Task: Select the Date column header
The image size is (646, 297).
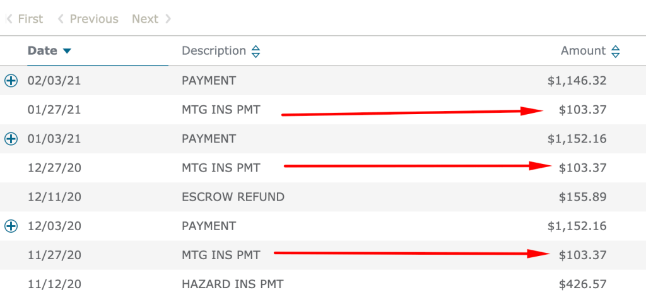Action: [x=42, y=50]
